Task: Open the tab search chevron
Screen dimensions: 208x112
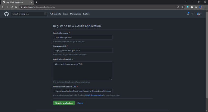Action: (186, 2)
